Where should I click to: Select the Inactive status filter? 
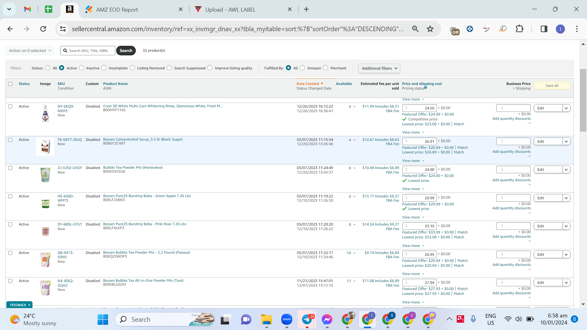coord(82,68)
